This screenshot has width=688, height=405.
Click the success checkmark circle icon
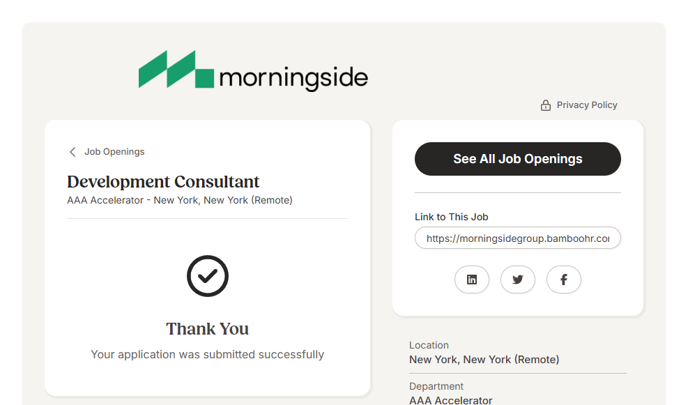point(208,276)
